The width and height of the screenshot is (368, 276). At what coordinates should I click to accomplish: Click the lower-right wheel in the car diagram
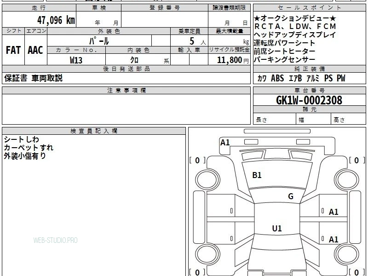[x=347, y=254]
